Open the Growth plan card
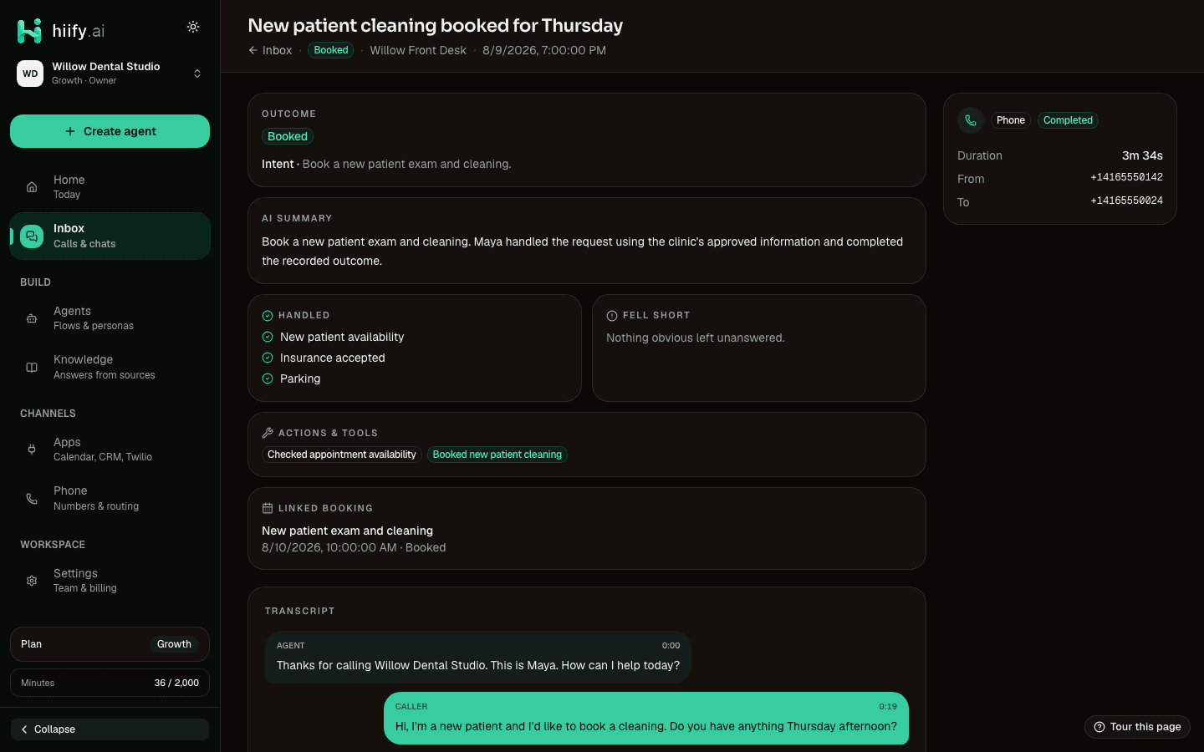This screenshot has width=1204, height=752. click(110, 644)
